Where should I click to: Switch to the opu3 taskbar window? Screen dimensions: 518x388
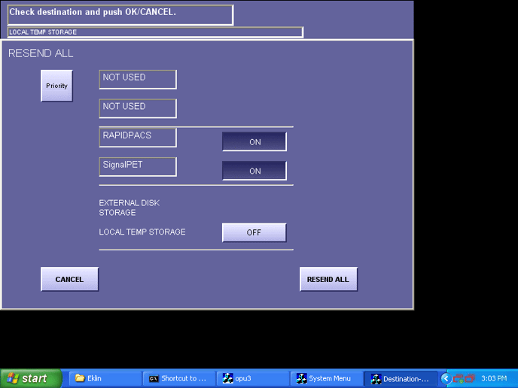click(251, 378)
